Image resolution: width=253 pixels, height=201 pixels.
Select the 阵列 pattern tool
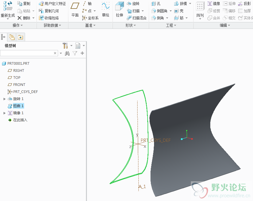point(200,10)
